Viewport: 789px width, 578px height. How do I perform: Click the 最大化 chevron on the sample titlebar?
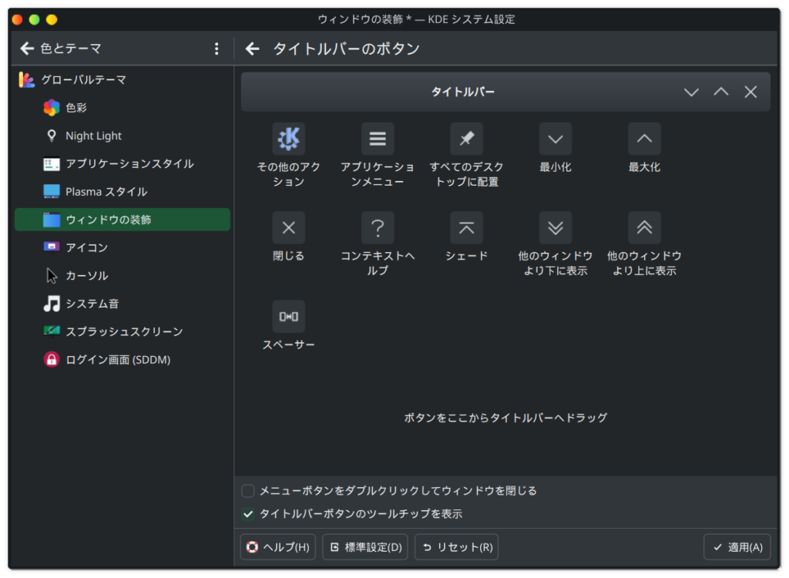[x=644, y=139]
